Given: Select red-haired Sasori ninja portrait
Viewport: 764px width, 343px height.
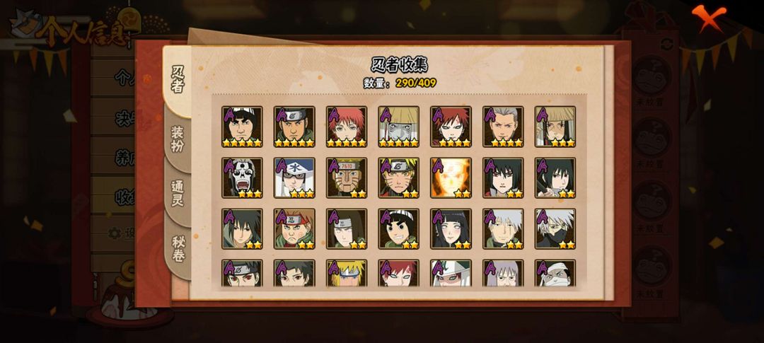Looking at the screenshot, I should [x=347, y=127].
